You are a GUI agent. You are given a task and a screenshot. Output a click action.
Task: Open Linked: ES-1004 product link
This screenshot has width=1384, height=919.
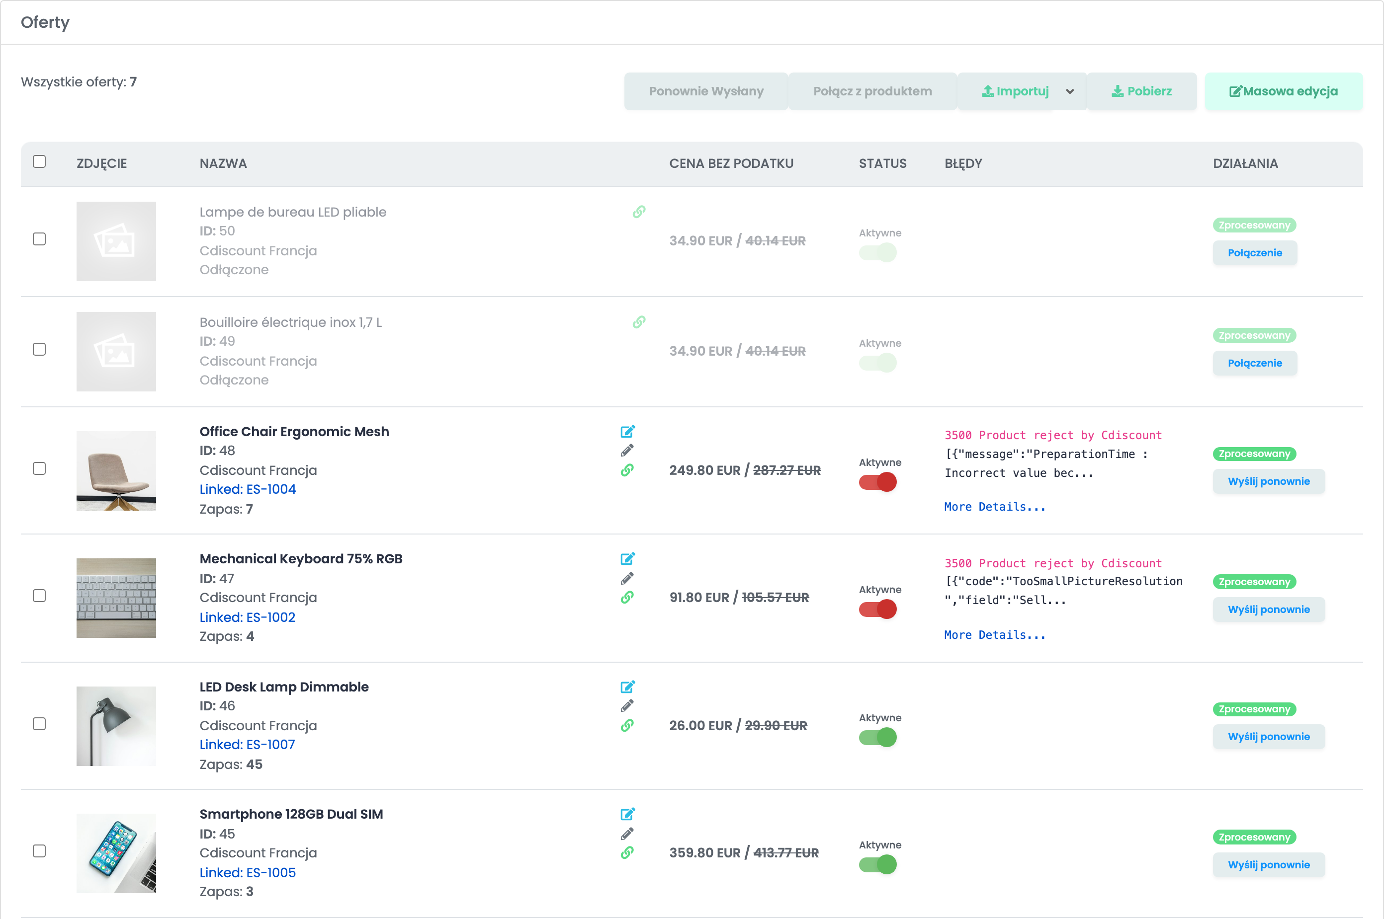(x=248, y=489)
